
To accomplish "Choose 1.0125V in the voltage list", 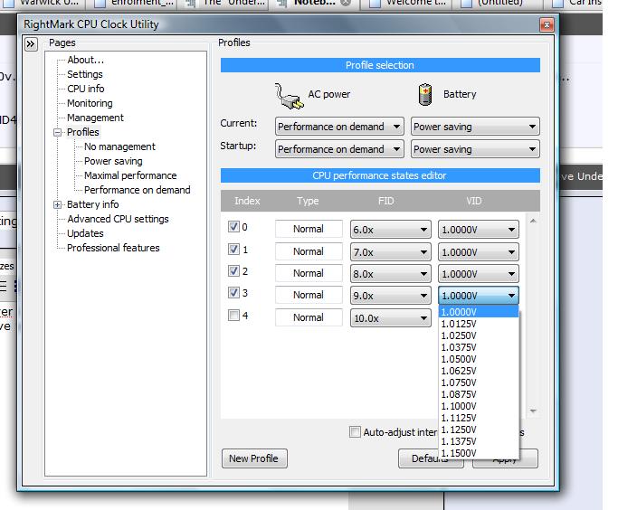I will [x=479, y=324].
